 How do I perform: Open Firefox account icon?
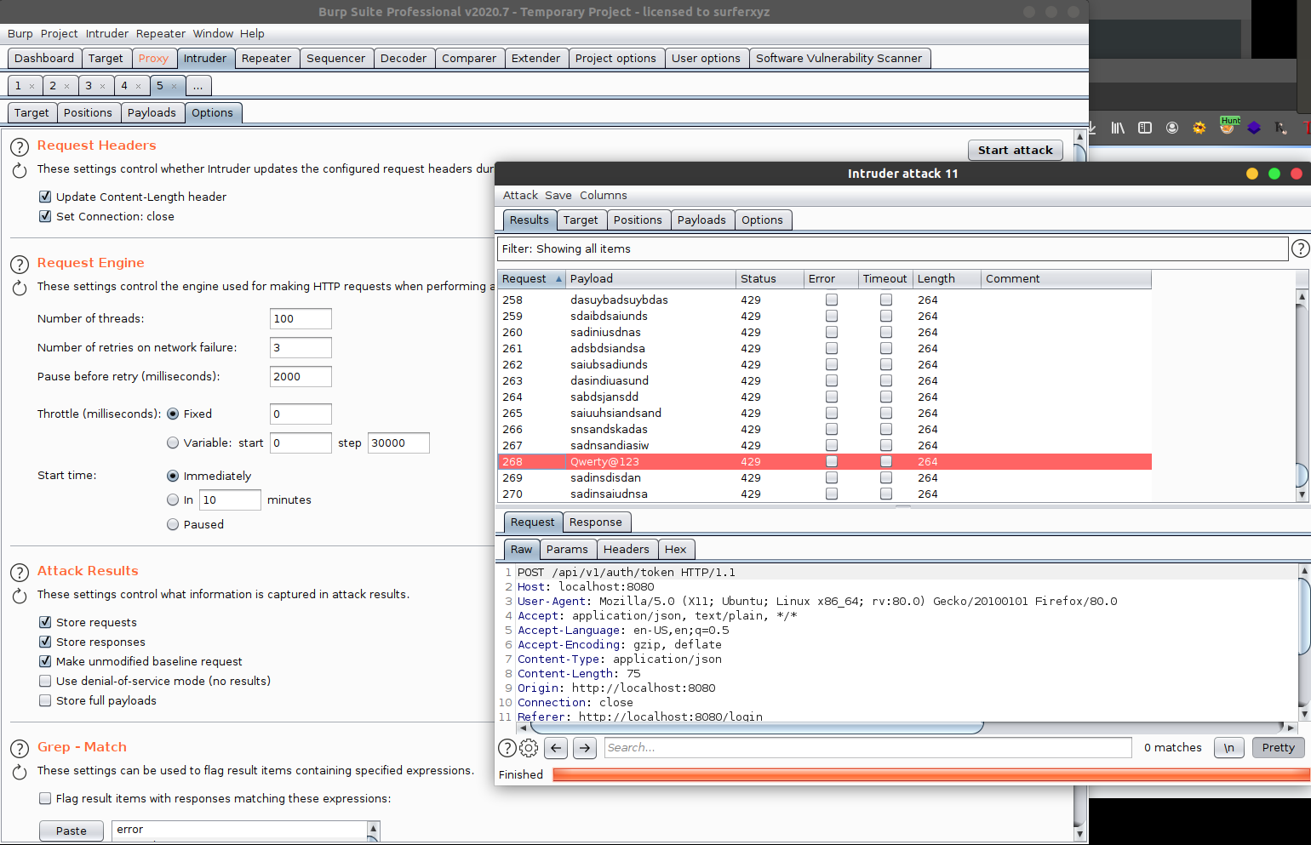(x=1172, y=128)
